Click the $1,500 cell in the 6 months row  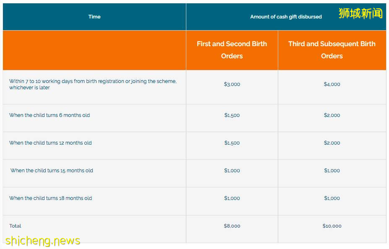pyautogui.click(x=232, y=115)
